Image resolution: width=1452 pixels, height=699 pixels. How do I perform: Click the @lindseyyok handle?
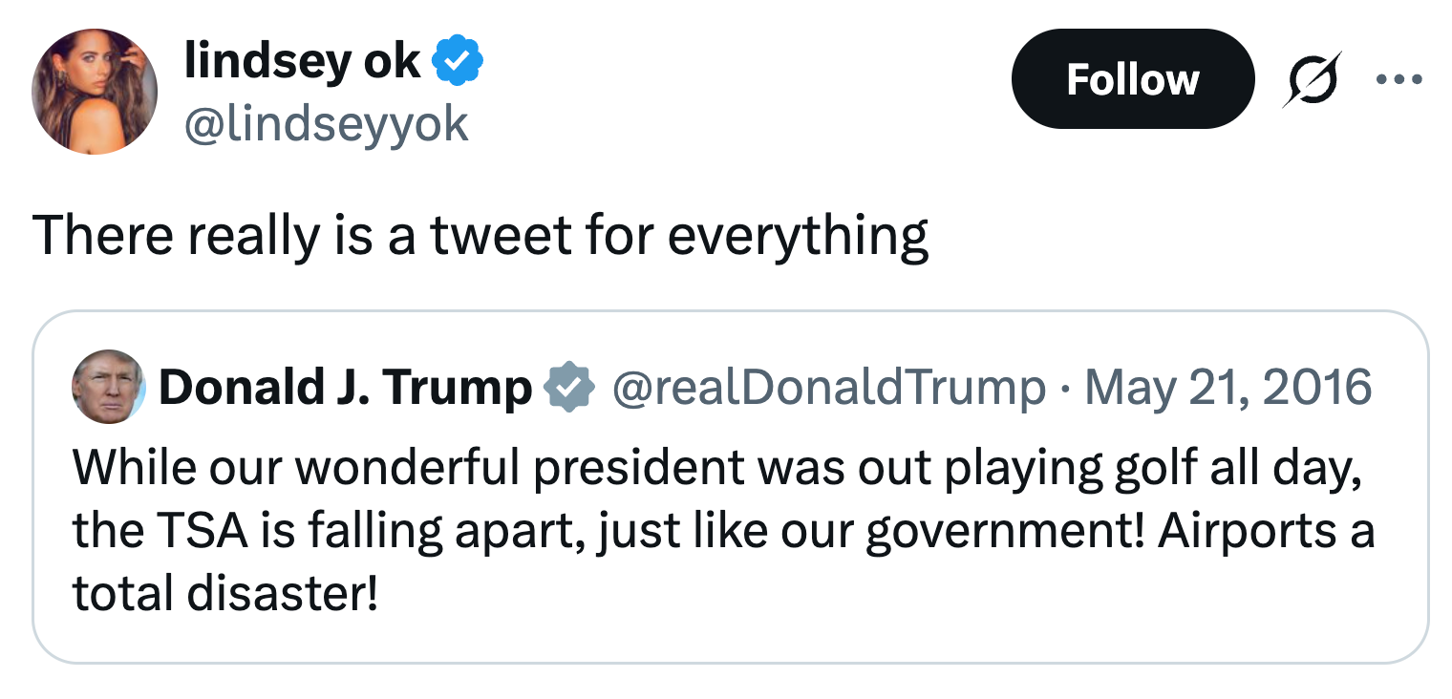click(x=326, y=123)
